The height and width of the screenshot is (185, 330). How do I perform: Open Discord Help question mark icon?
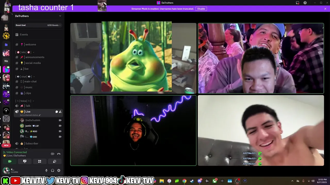305,3
